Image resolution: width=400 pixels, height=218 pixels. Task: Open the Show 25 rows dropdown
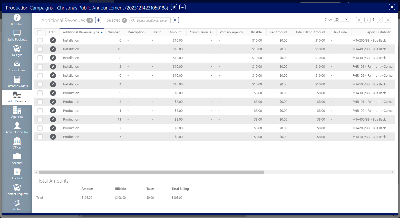pyautogui.click(x=341, y=19)
